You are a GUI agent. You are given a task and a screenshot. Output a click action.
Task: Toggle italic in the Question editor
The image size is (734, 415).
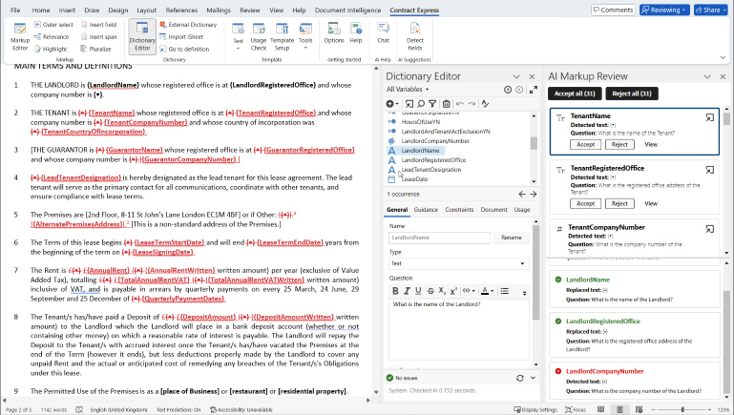[406, 291]
